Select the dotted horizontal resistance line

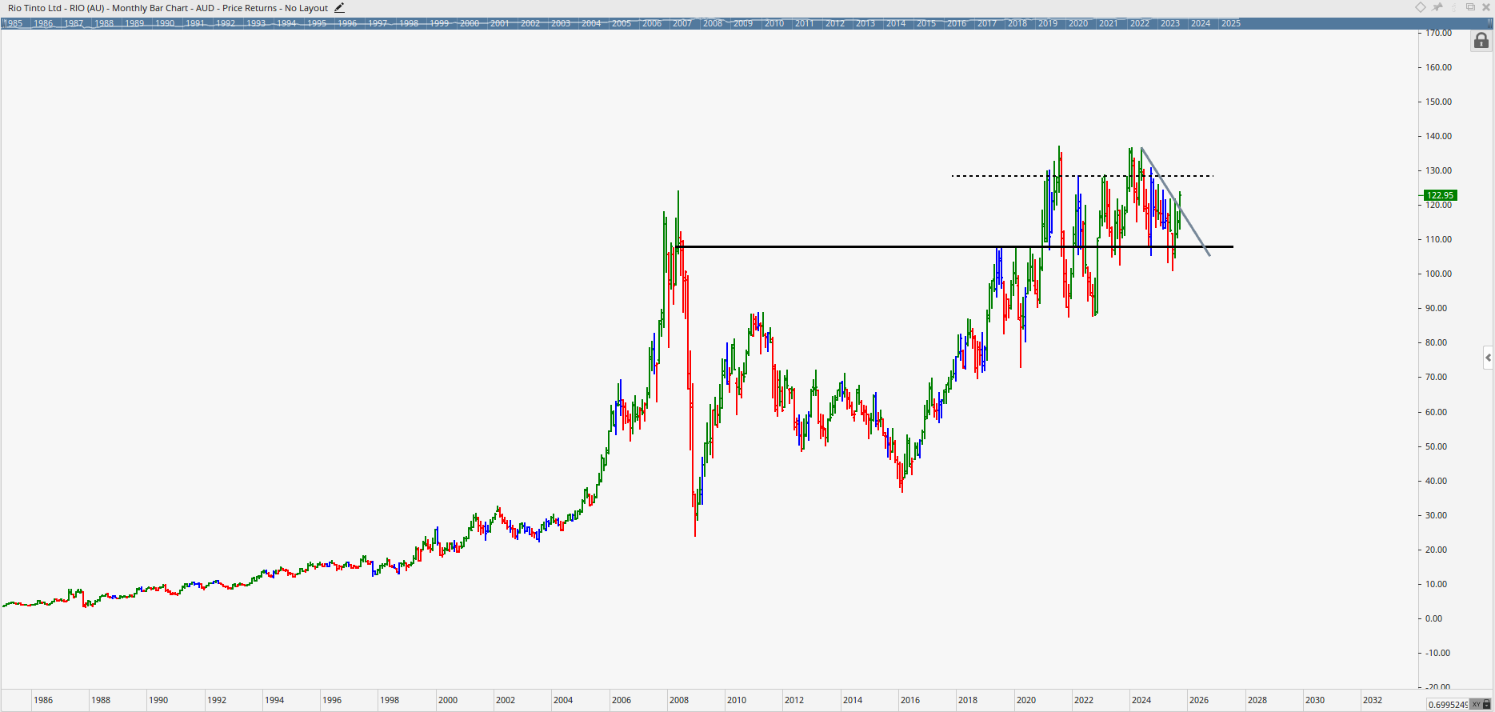(1000, 176)
